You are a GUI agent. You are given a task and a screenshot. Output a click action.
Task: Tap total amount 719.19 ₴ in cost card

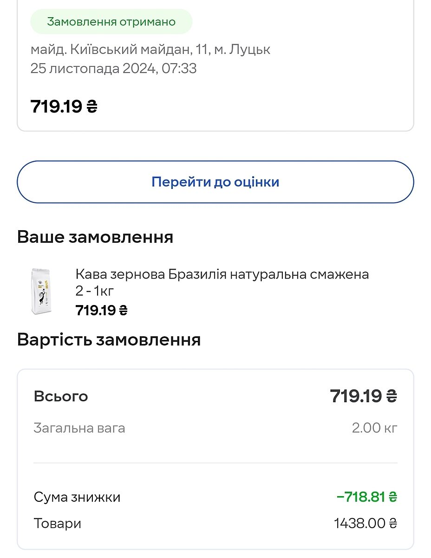(363, 397)
